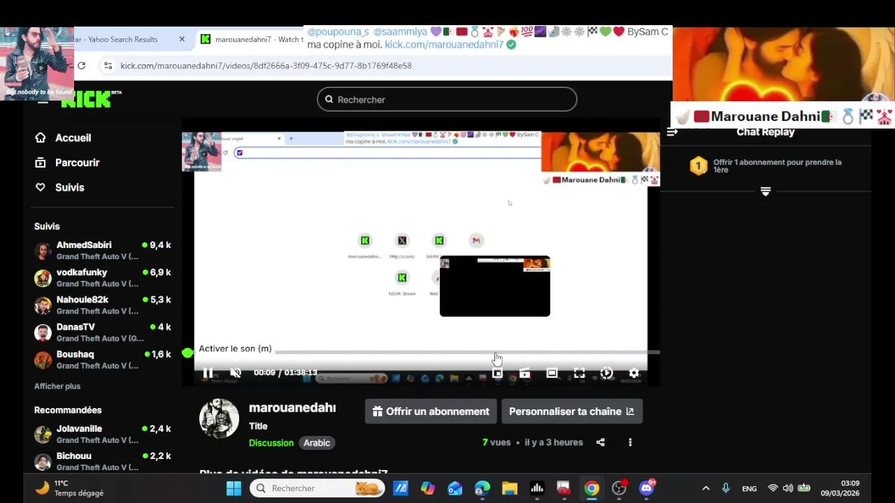Click Personnaliser ta chaîne button
The image size is (895, 503).
(x=572, y=411)
